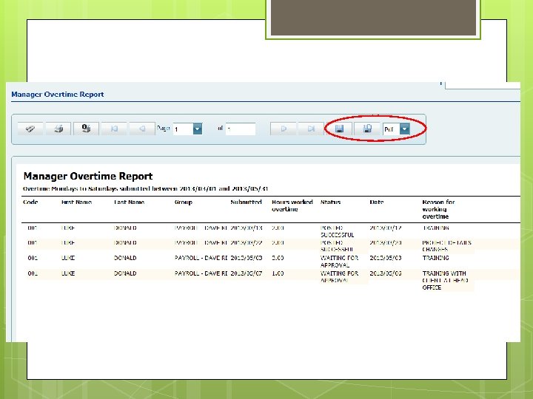
Task: Click the First Name column header
Action: (x=76, y=202)
